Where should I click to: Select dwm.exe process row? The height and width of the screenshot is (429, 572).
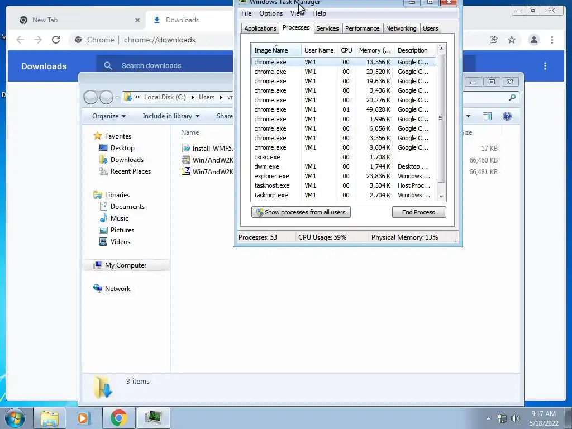[344, 166]
